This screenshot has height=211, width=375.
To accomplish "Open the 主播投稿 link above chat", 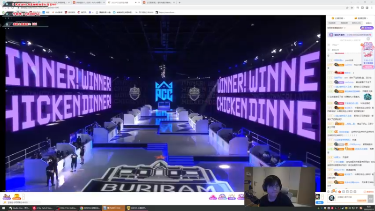I will pos(337,18).
